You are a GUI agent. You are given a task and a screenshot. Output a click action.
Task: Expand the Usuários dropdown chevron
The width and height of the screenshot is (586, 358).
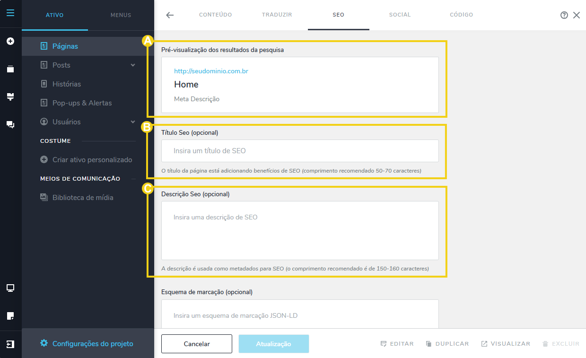click(x=133, y=122)
